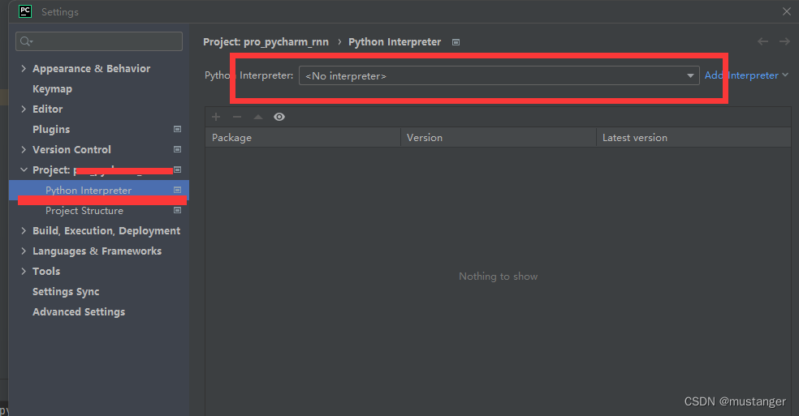799x416 pixels.
Task: Click project-level icon on Project row
Action: point(177,169)
